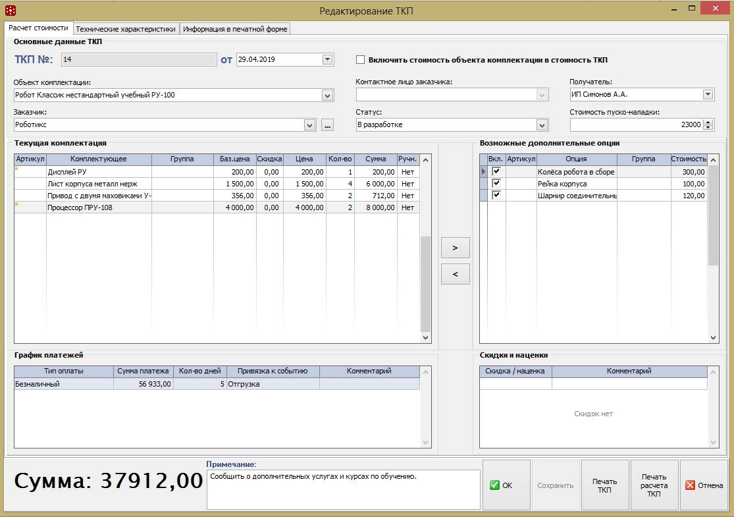This screenshot has height=517, width=734.
Task: Click scroll-up arrow of Текущая комплектация table
Action: pyautogui.click(x=425, y=160)
